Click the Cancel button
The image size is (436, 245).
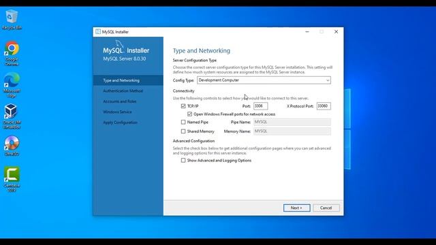pyautogui.click(x=326, y=208)
